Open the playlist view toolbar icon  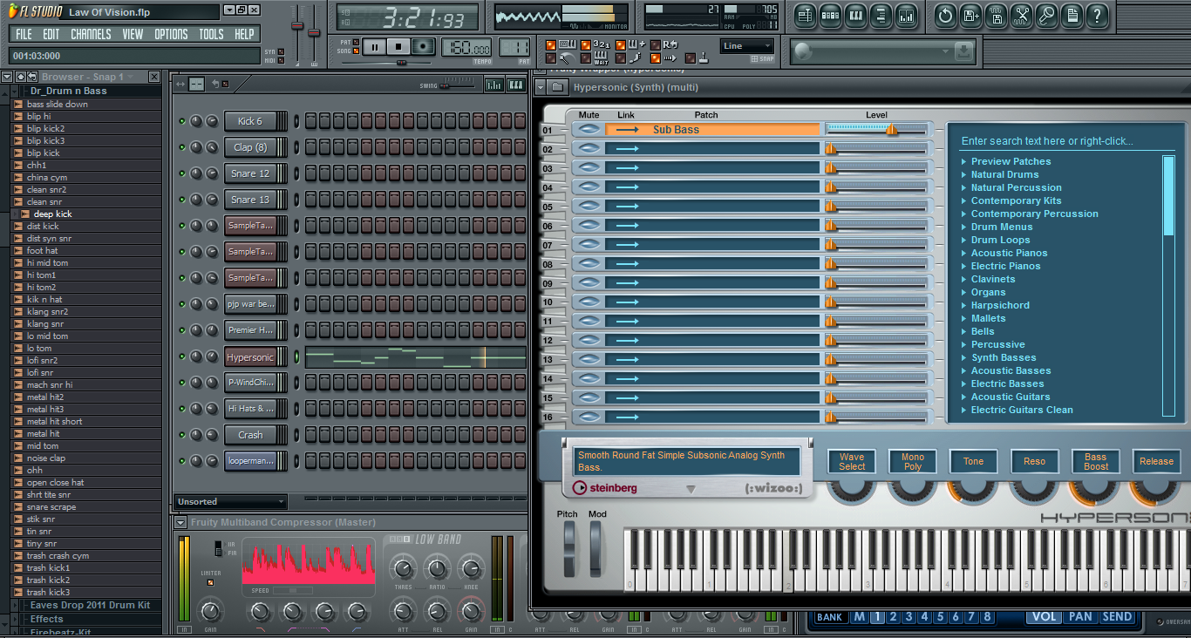(x=804, y=15)
